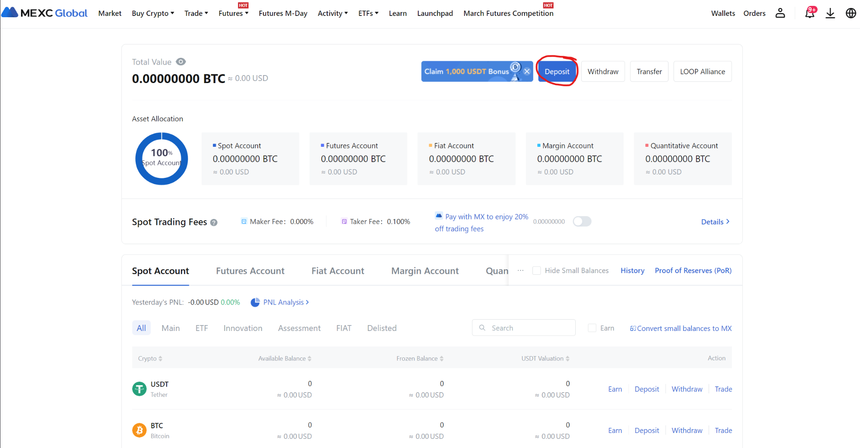Select the Spot Account tab
This screenshot has height=448, width=860.
pos(160,271)
